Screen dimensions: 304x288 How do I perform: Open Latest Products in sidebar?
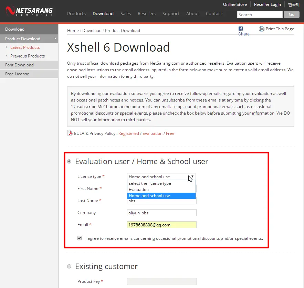click(25, 47)
